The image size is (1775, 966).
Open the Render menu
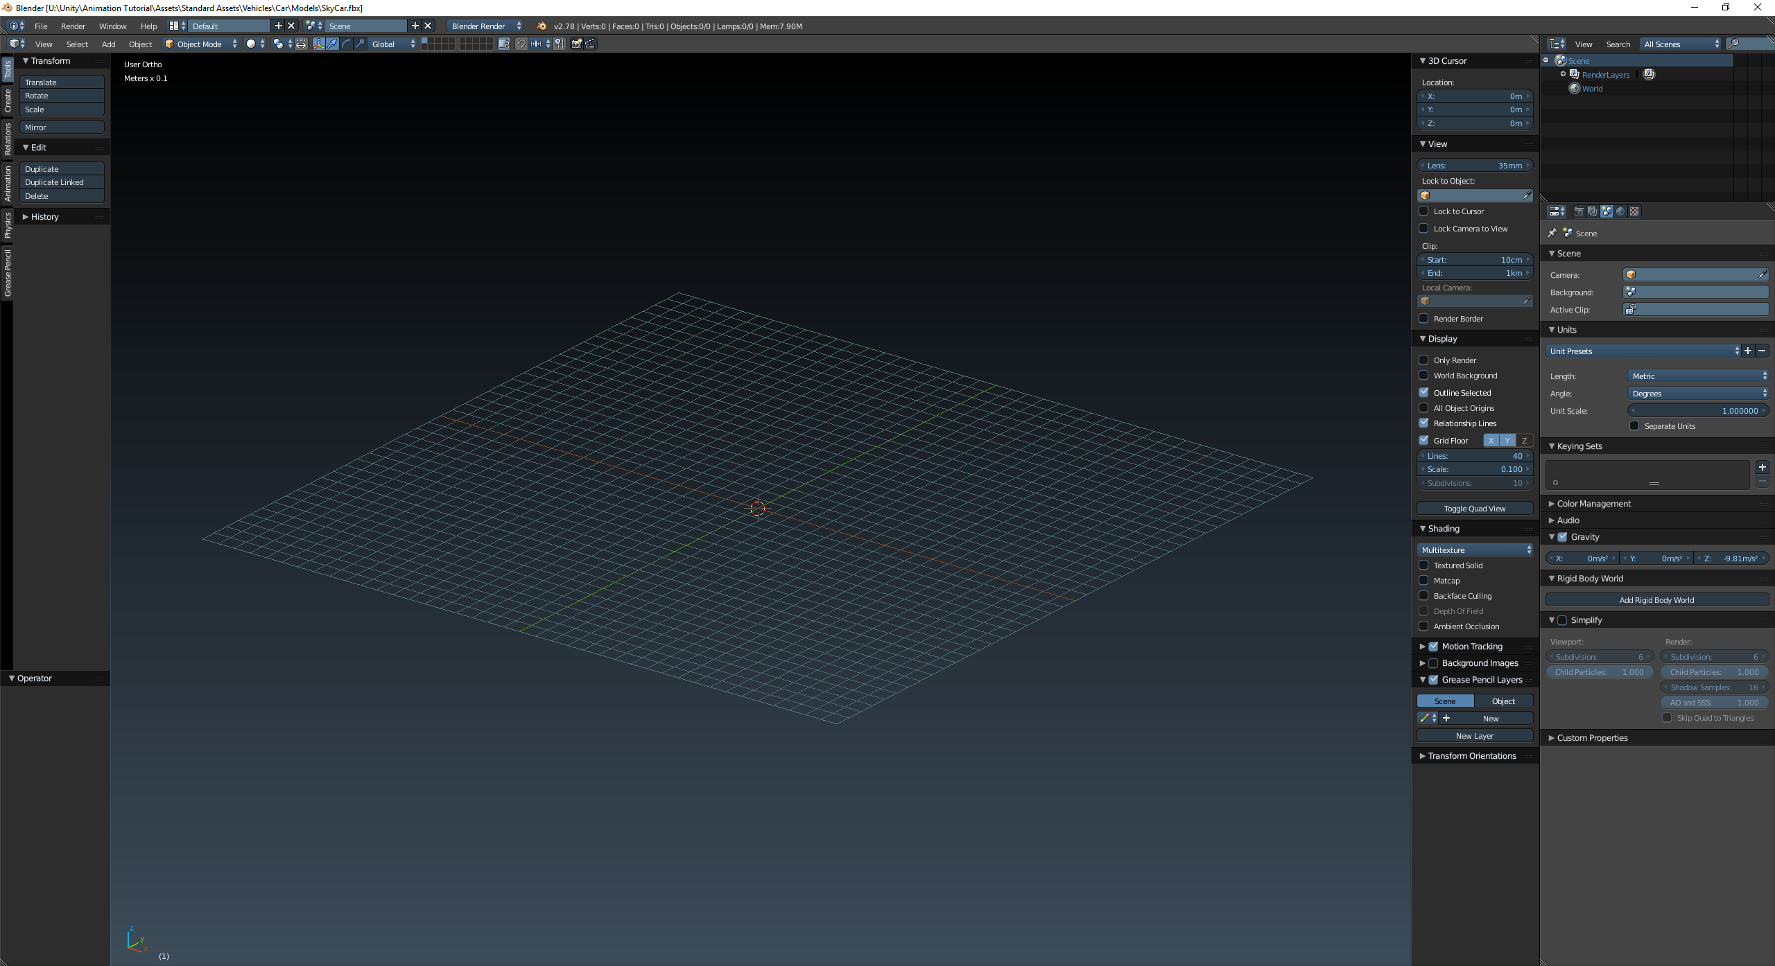pyautogui.click(x=73, y=26)
